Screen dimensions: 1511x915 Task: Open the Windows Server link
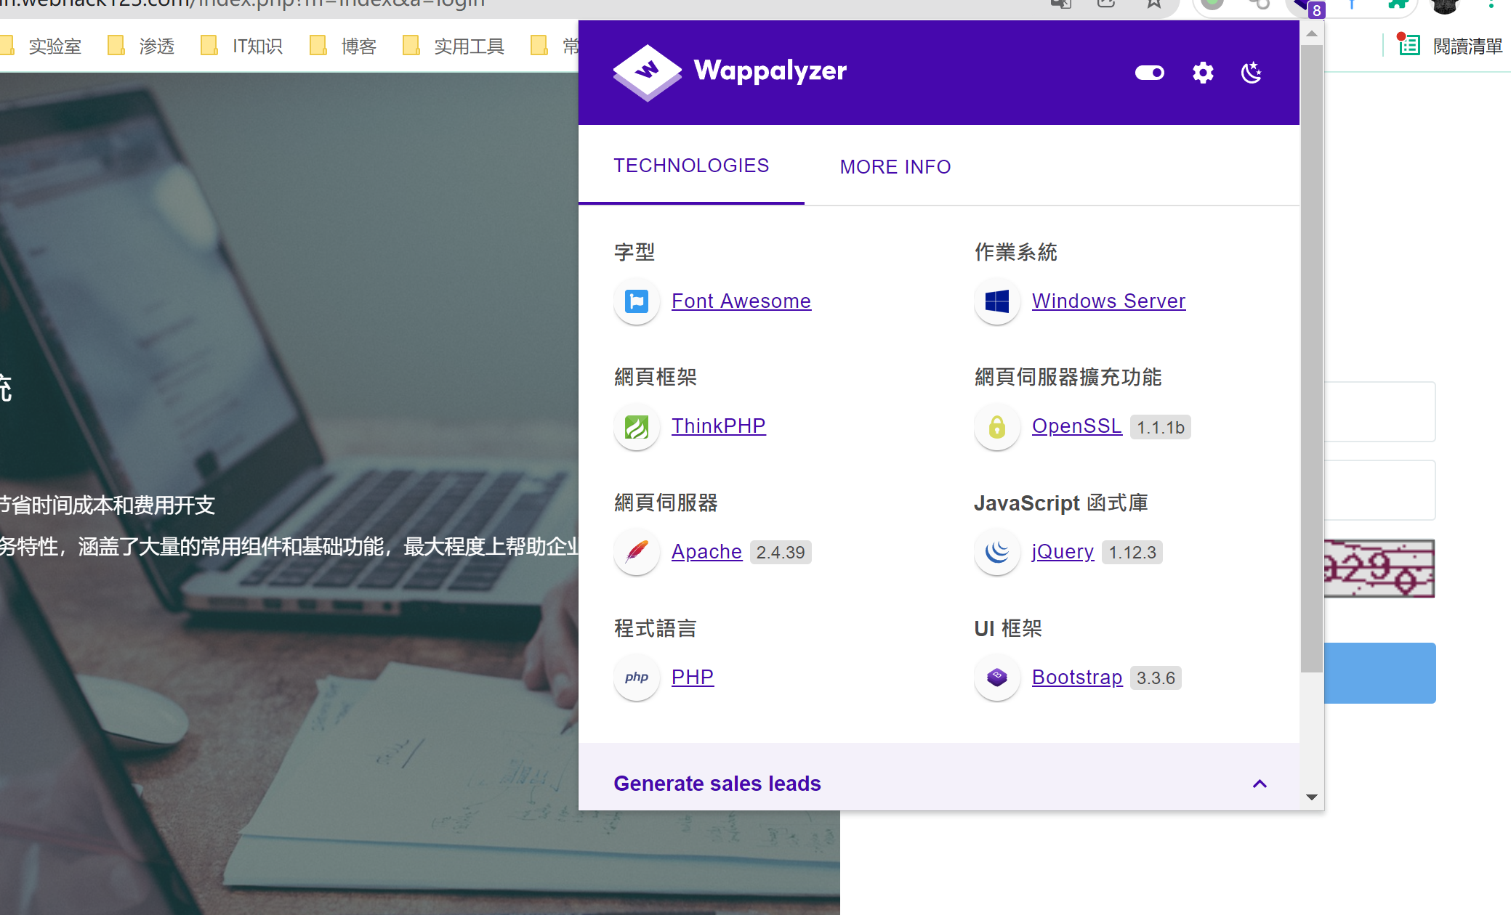click(1108, 301)
